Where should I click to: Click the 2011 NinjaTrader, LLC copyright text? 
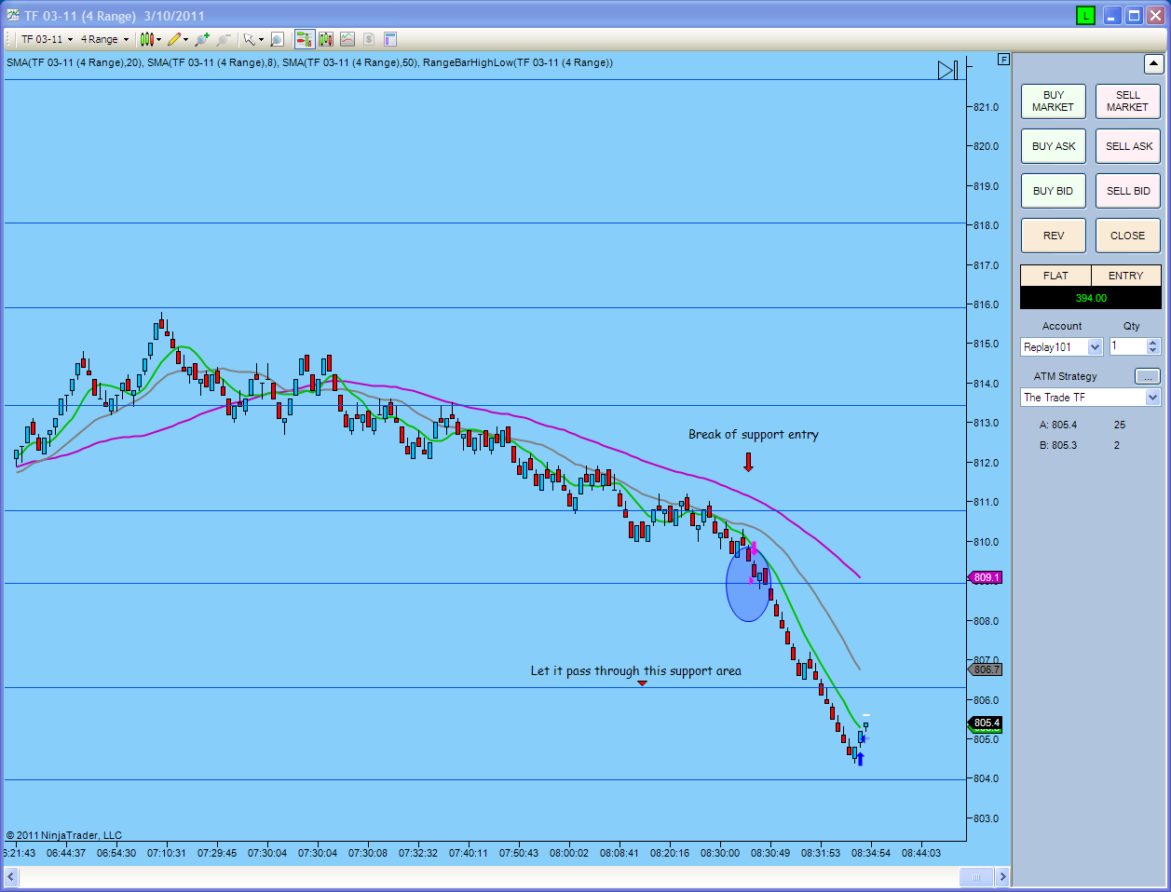pyautogui.click(x=64, y=835)
